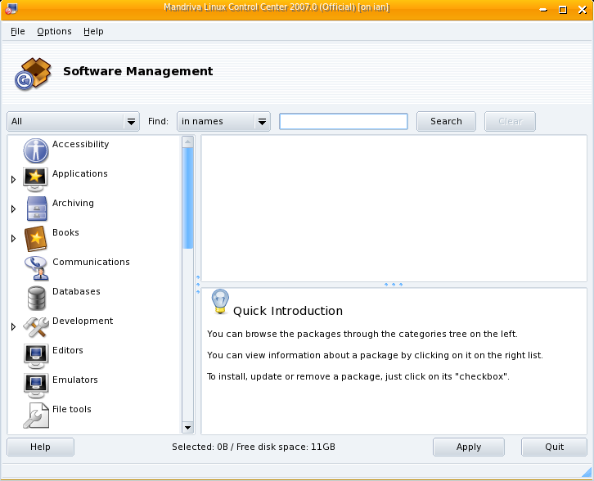This screenshot has width=594, height=481.
Task: Click the Applications monitor star icon
Action: pos(36,178)
